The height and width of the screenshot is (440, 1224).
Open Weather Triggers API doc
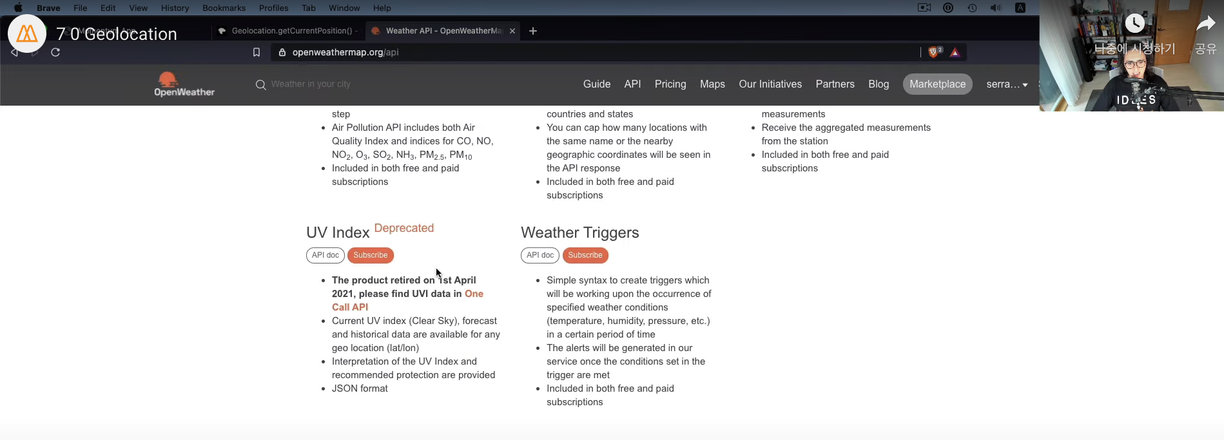coord(540,255)
